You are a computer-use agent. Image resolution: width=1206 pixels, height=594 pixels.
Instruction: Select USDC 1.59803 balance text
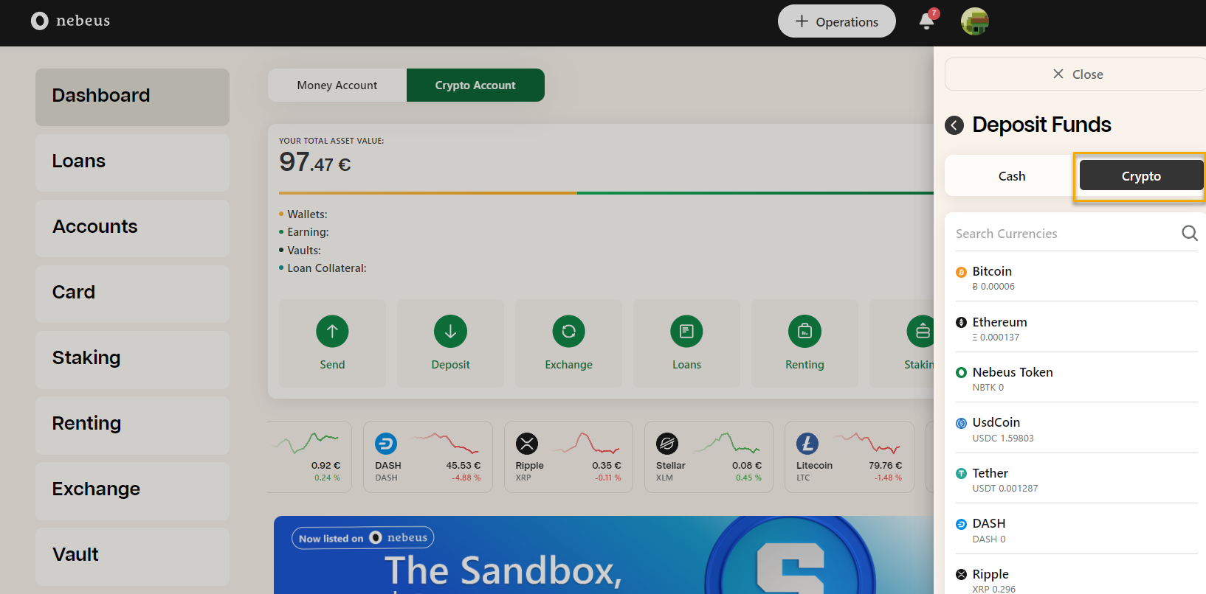coord(1002,438)
